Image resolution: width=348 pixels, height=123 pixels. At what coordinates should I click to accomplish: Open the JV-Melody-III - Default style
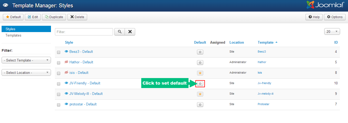(x=86, y=94)
